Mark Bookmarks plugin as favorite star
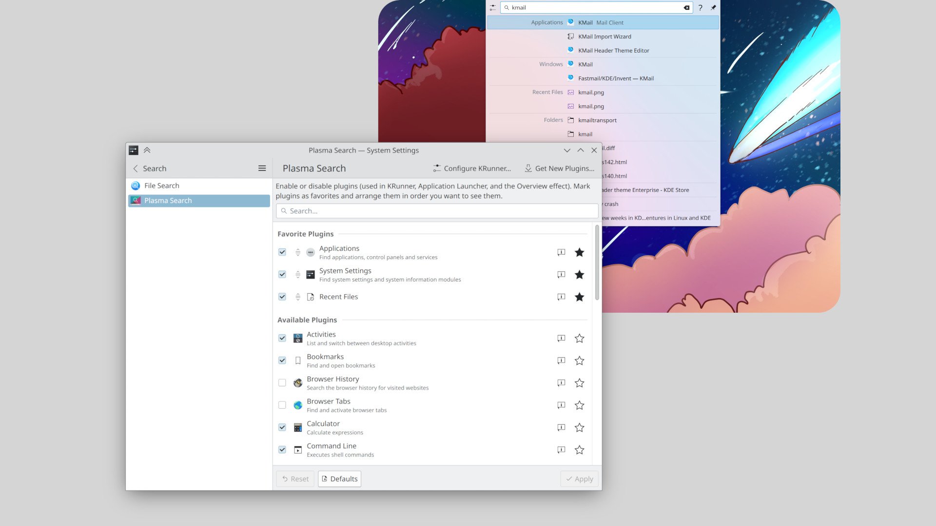Image resolution: width=936 pixels, height=526 pixels. [x=579, y=361]
